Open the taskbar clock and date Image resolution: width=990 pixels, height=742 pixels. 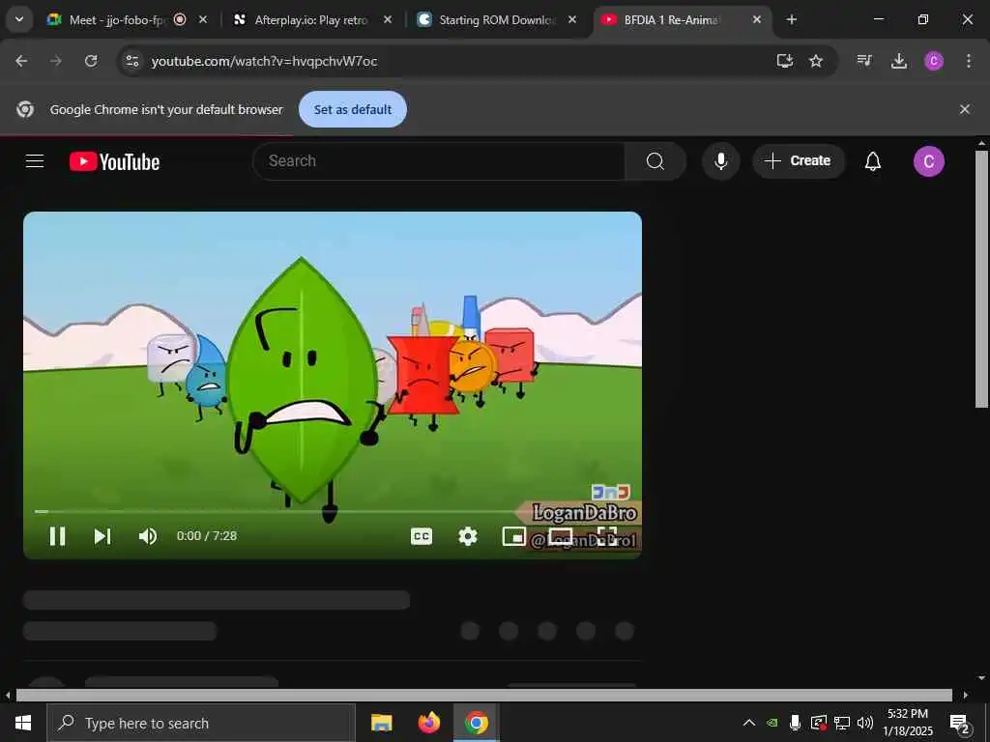(x=908, y=723)
